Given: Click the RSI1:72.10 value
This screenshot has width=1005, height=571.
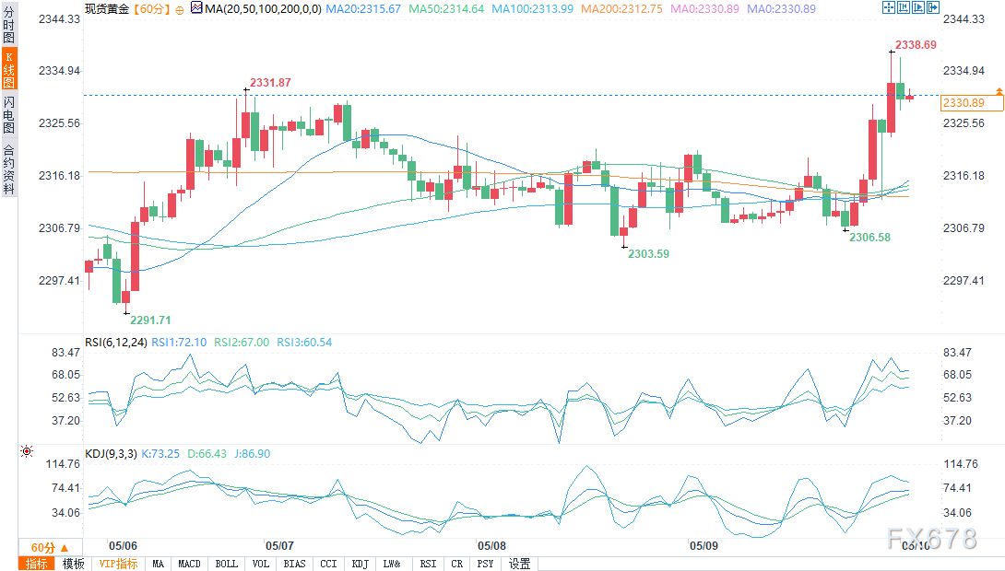Looking at the screenshot, I should [179, 343].
